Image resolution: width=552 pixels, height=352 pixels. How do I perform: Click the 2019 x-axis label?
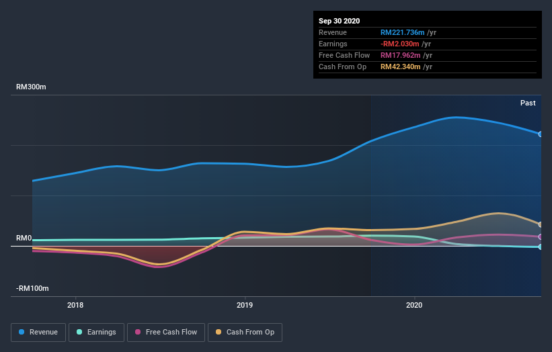(245, 305)
